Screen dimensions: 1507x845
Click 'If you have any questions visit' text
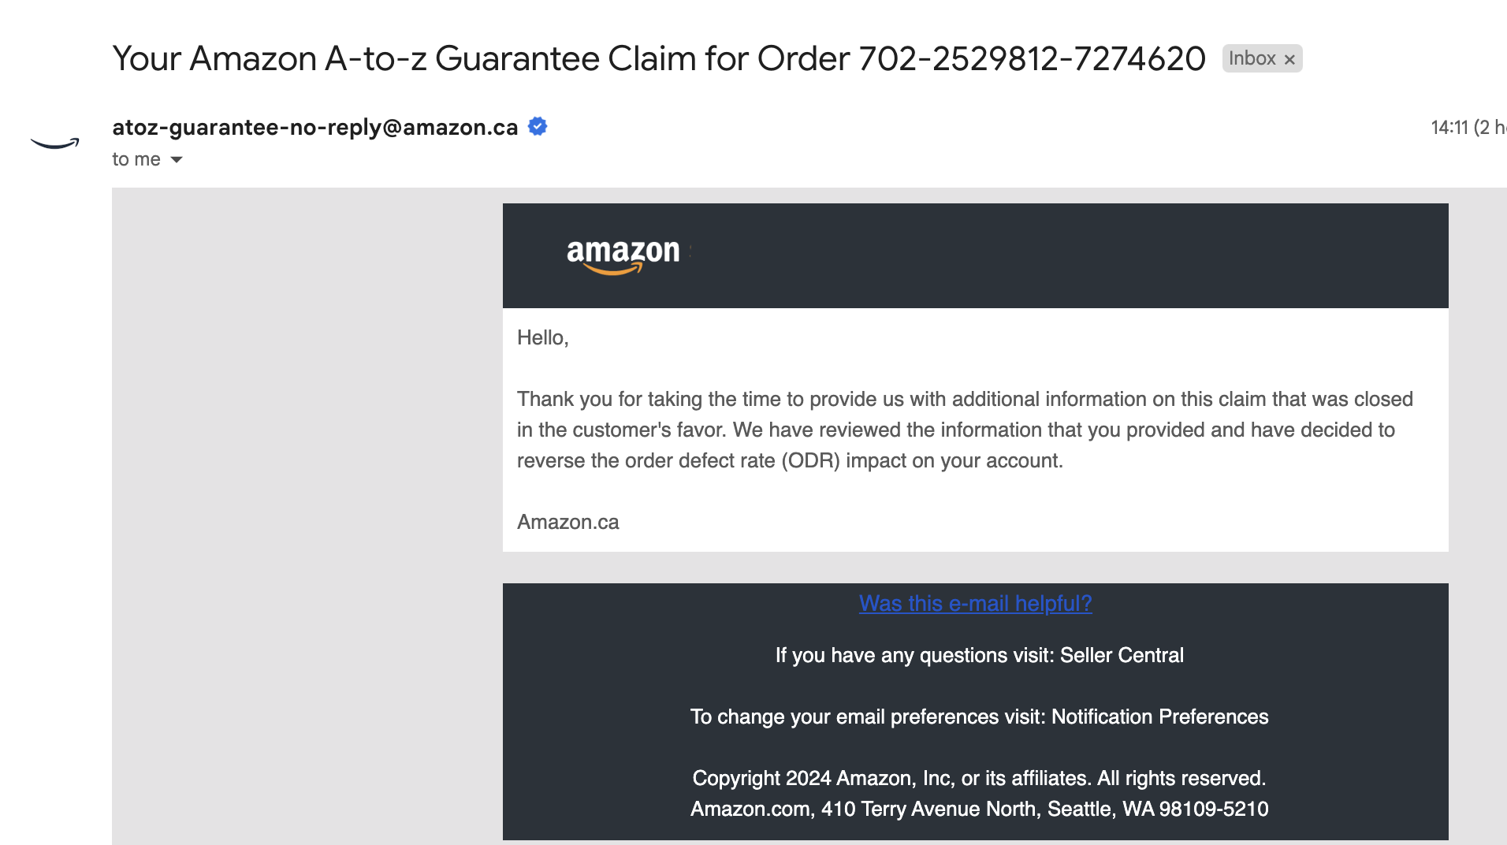(914, 655)
